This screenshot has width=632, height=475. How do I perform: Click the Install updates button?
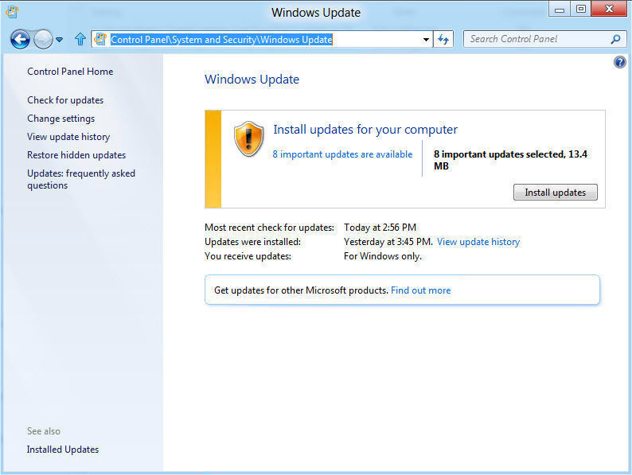click(x=555, y=193)
